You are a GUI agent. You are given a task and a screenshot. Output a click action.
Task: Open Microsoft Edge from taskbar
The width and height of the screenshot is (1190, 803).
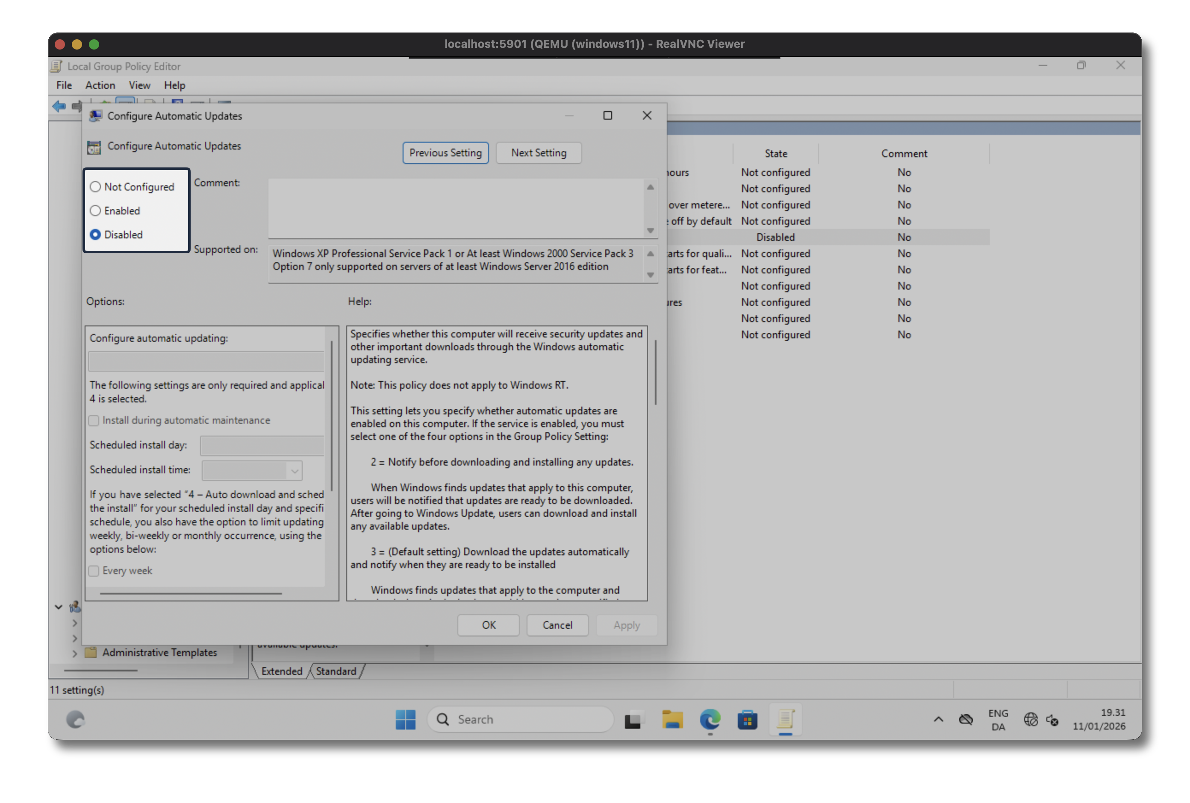[710, 720]
